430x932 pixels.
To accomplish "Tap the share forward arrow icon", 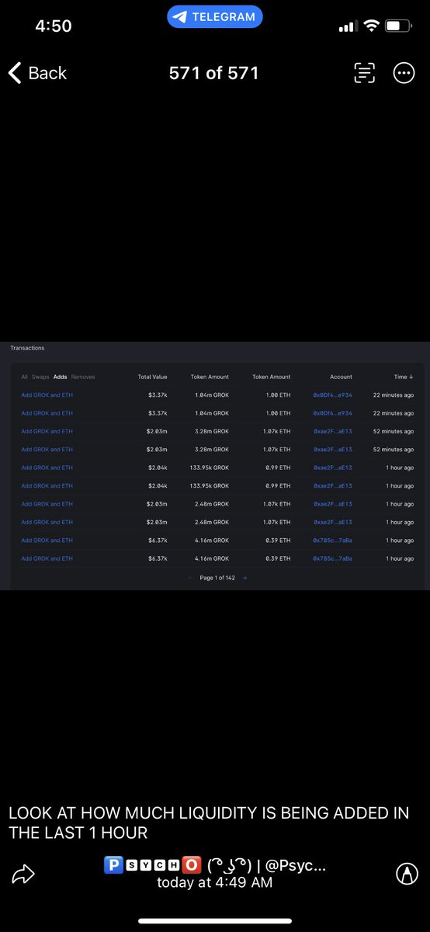I will tap(25, 874).
